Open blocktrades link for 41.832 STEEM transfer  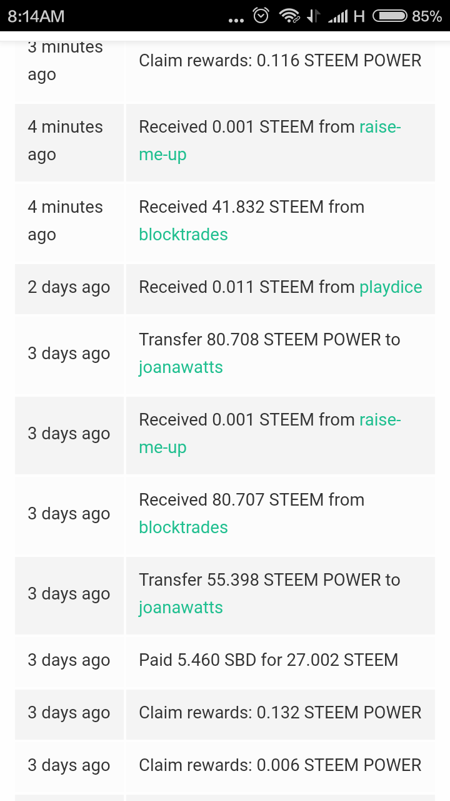point(183,235)
